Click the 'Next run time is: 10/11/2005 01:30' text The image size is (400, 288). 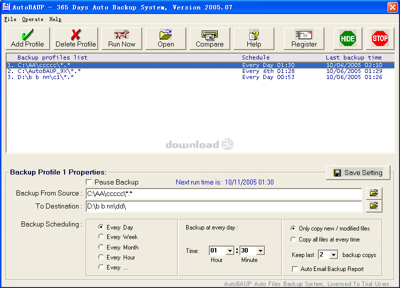coord(224,182)
